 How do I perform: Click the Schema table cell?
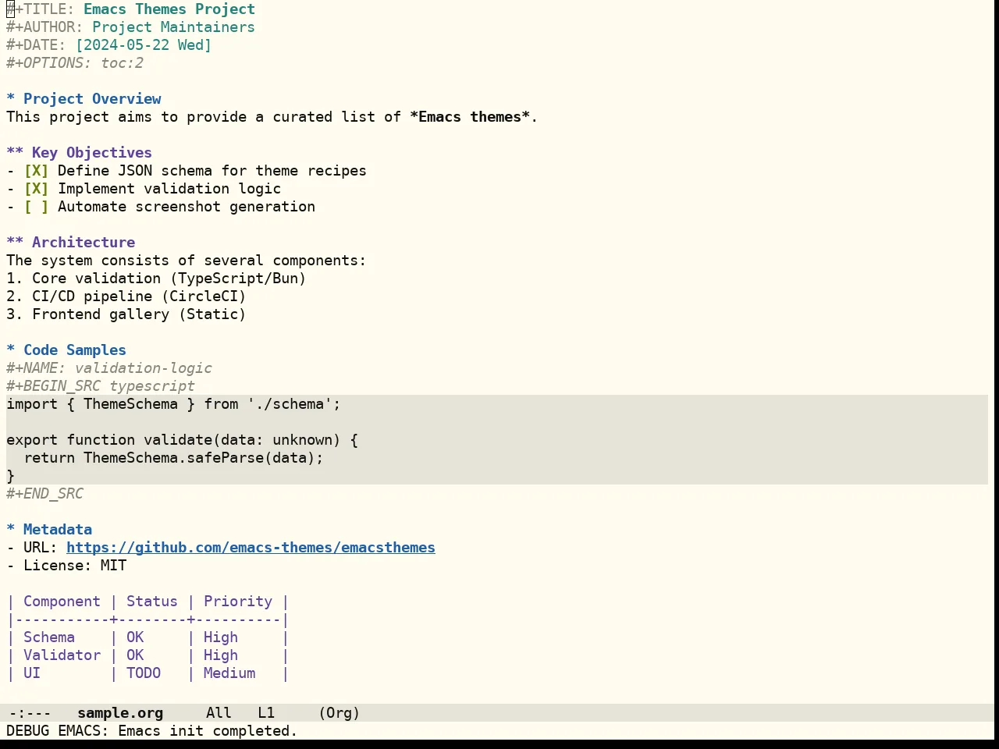(x=49, y=637)
